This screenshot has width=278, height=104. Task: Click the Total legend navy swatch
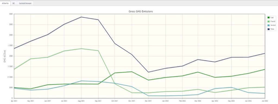click(268, 29)
